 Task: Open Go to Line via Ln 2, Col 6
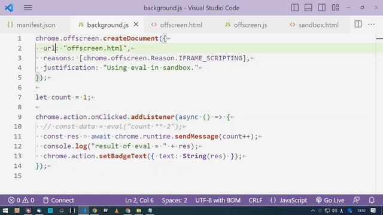point(139,201)
